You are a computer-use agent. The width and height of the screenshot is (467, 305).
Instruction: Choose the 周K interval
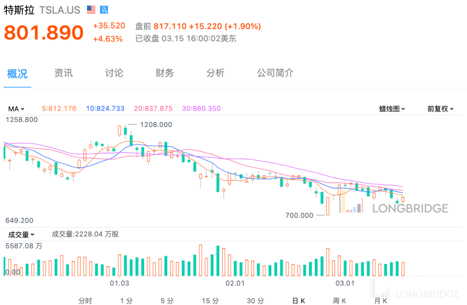click(x=339, y=301)
